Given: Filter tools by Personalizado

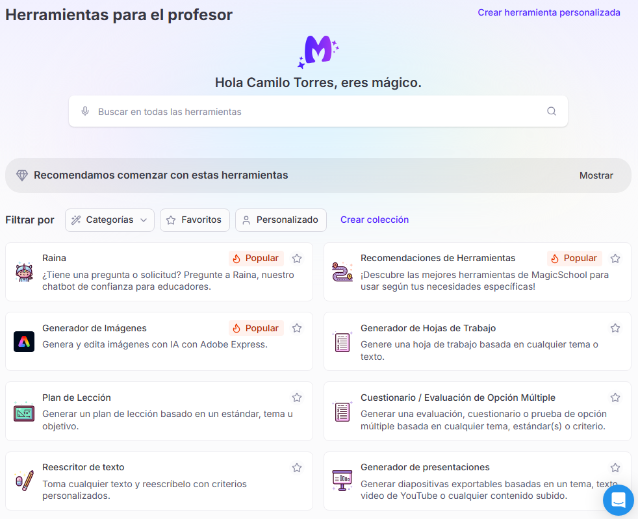Looking at the screenshot, I should (x=281, y=220).
